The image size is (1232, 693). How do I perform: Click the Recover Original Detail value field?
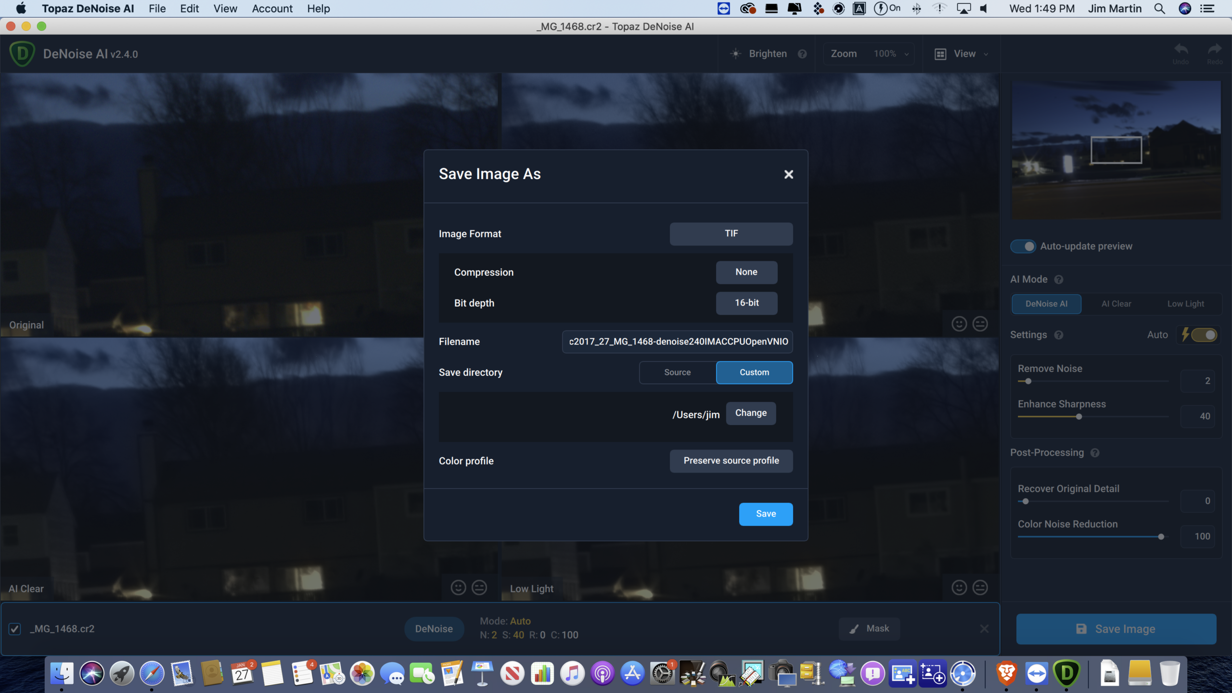[x=1197, y=501]
